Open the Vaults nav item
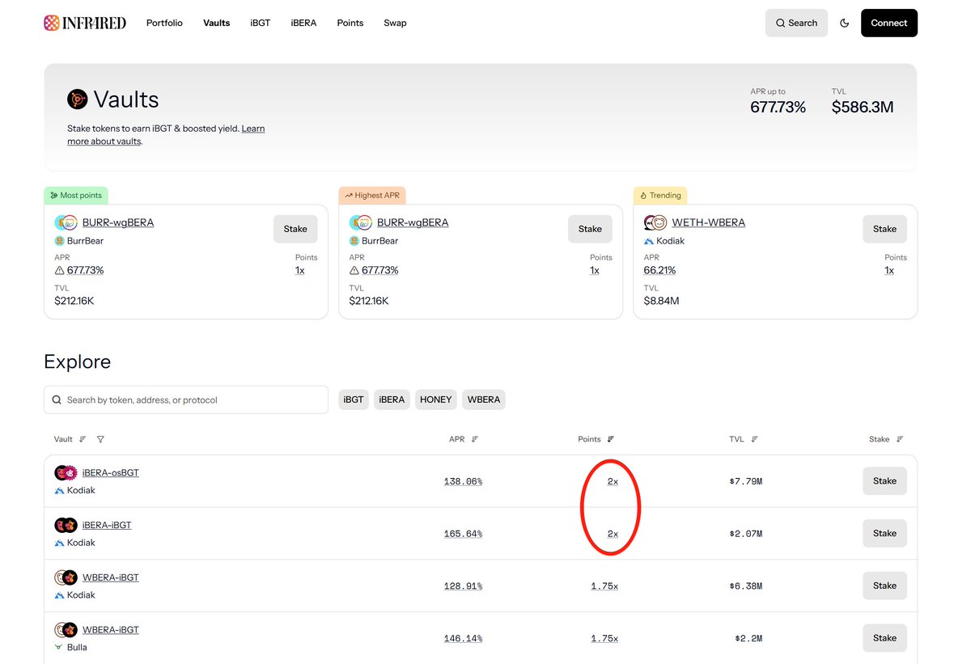This screenshot has width=971, height=664. pos(217,23)
